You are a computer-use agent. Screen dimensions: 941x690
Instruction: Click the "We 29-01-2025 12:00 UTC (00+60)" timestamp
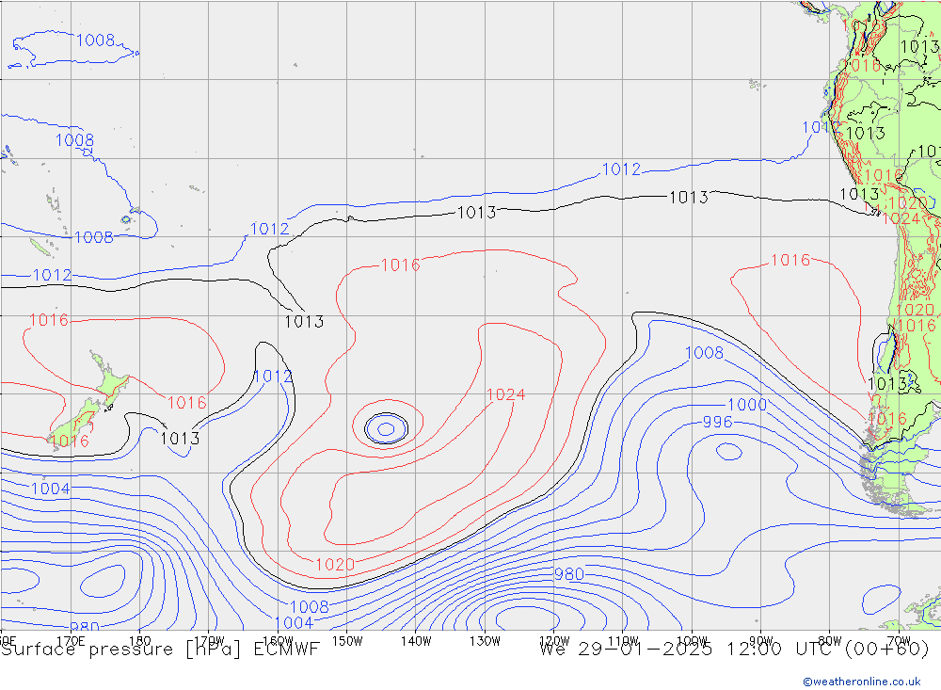734,650
